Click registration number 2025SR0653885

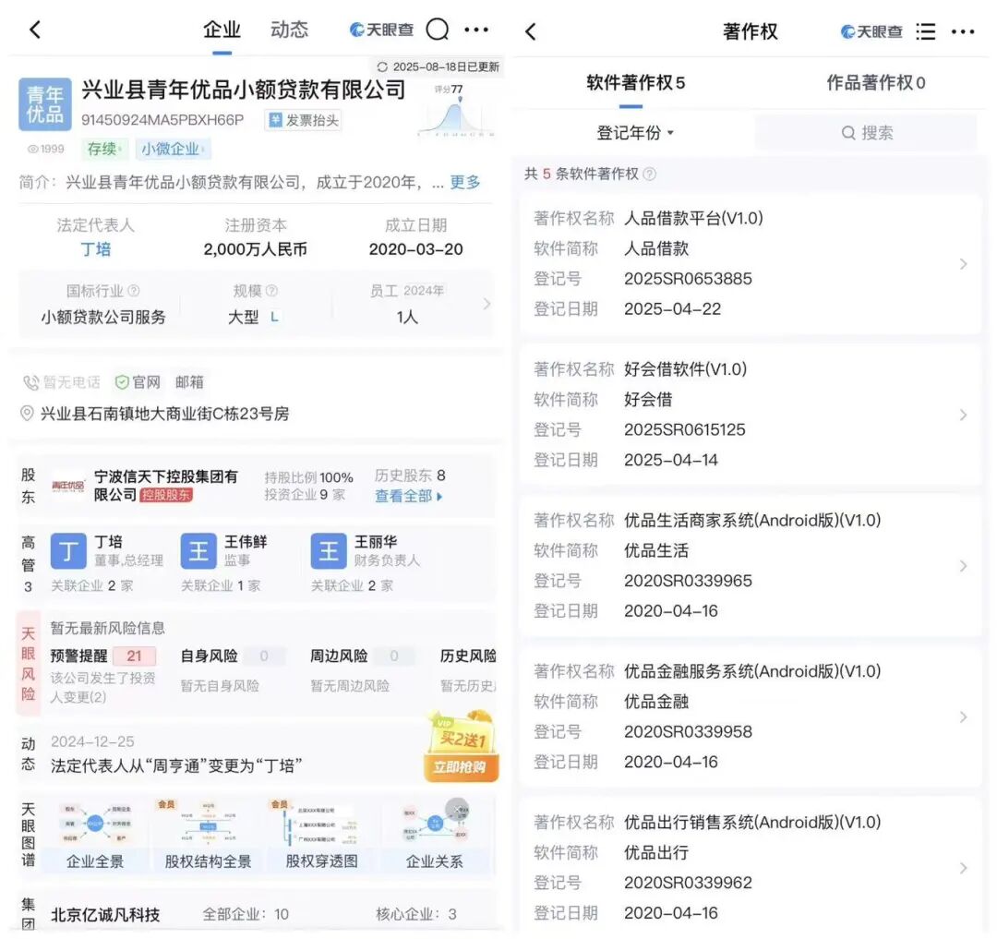688,279
